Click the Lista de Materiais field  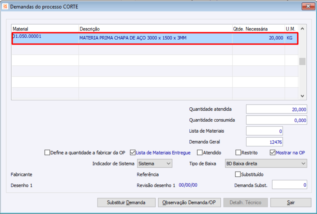pyautogui.click(x=264, y=131)
